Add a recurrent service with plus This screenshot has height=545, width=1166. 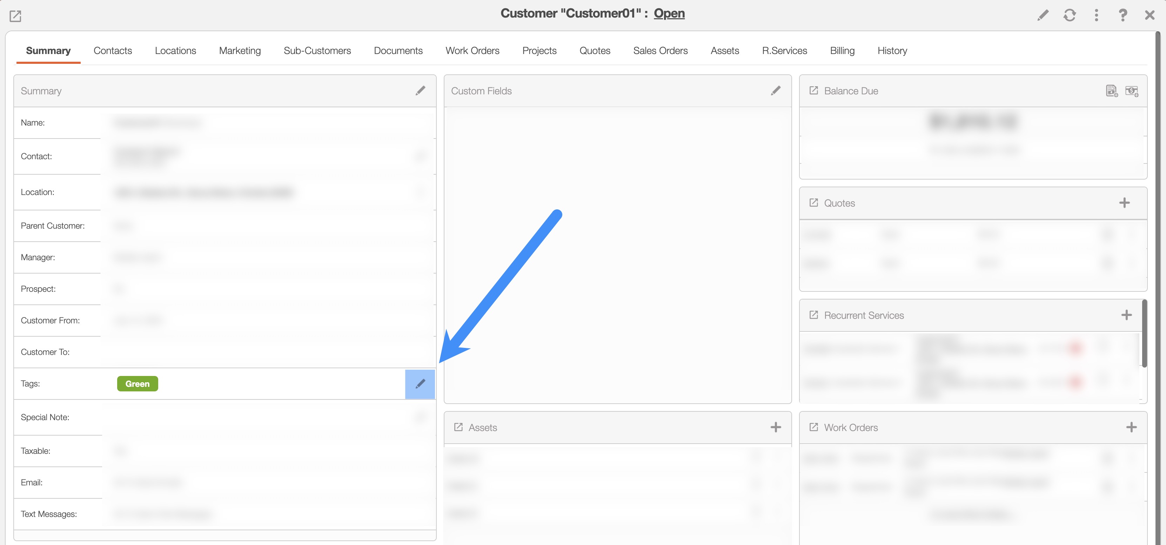[x=1126, y=315]
